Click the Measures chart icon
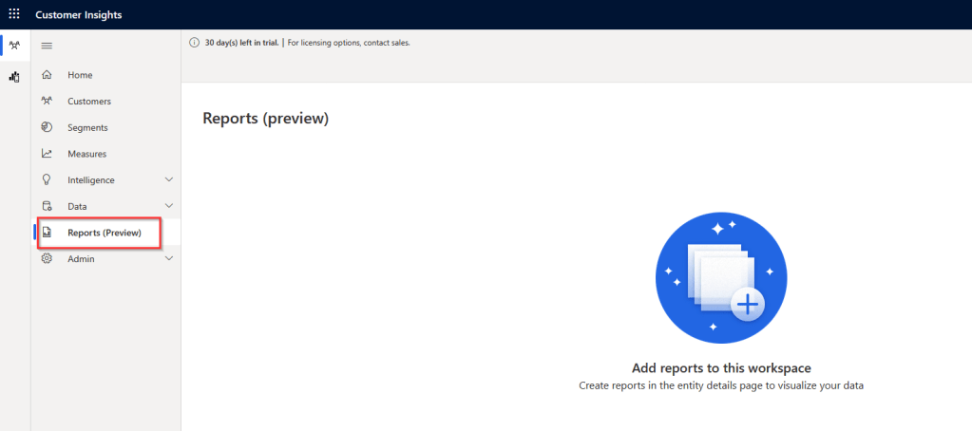 [x=47, y=154]
